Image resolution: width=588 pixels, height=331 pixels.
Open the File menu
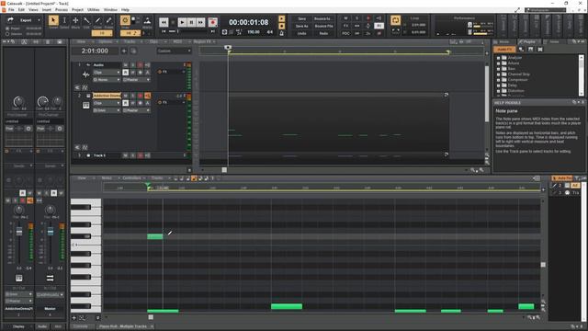pyautogui.click(x=11, y=9)
